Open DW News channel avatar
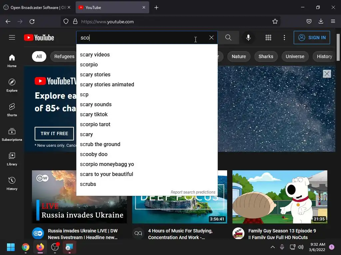 pyautogui.click(x=38, y=233)
